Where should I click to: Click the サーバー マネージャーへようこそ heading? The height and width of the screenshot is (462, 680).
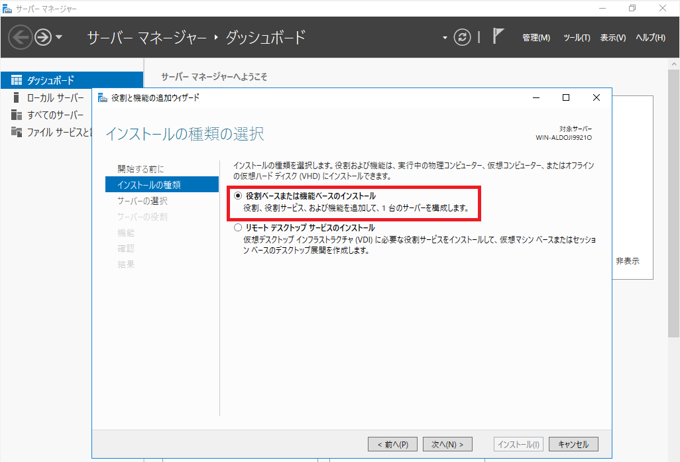coord(214,77)
